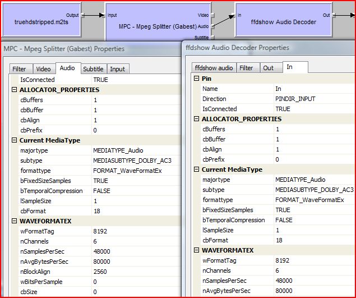Click the PINDIR_INPUT direction value
356x298 pixels.
(295, 99)
